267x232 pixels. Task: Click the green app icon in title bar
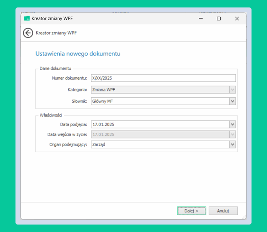(27, 18)
